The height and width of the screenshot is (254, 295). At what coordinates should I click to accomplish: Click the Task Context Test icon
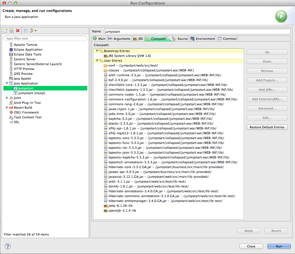pyautogui.click(x=11, y=117)
